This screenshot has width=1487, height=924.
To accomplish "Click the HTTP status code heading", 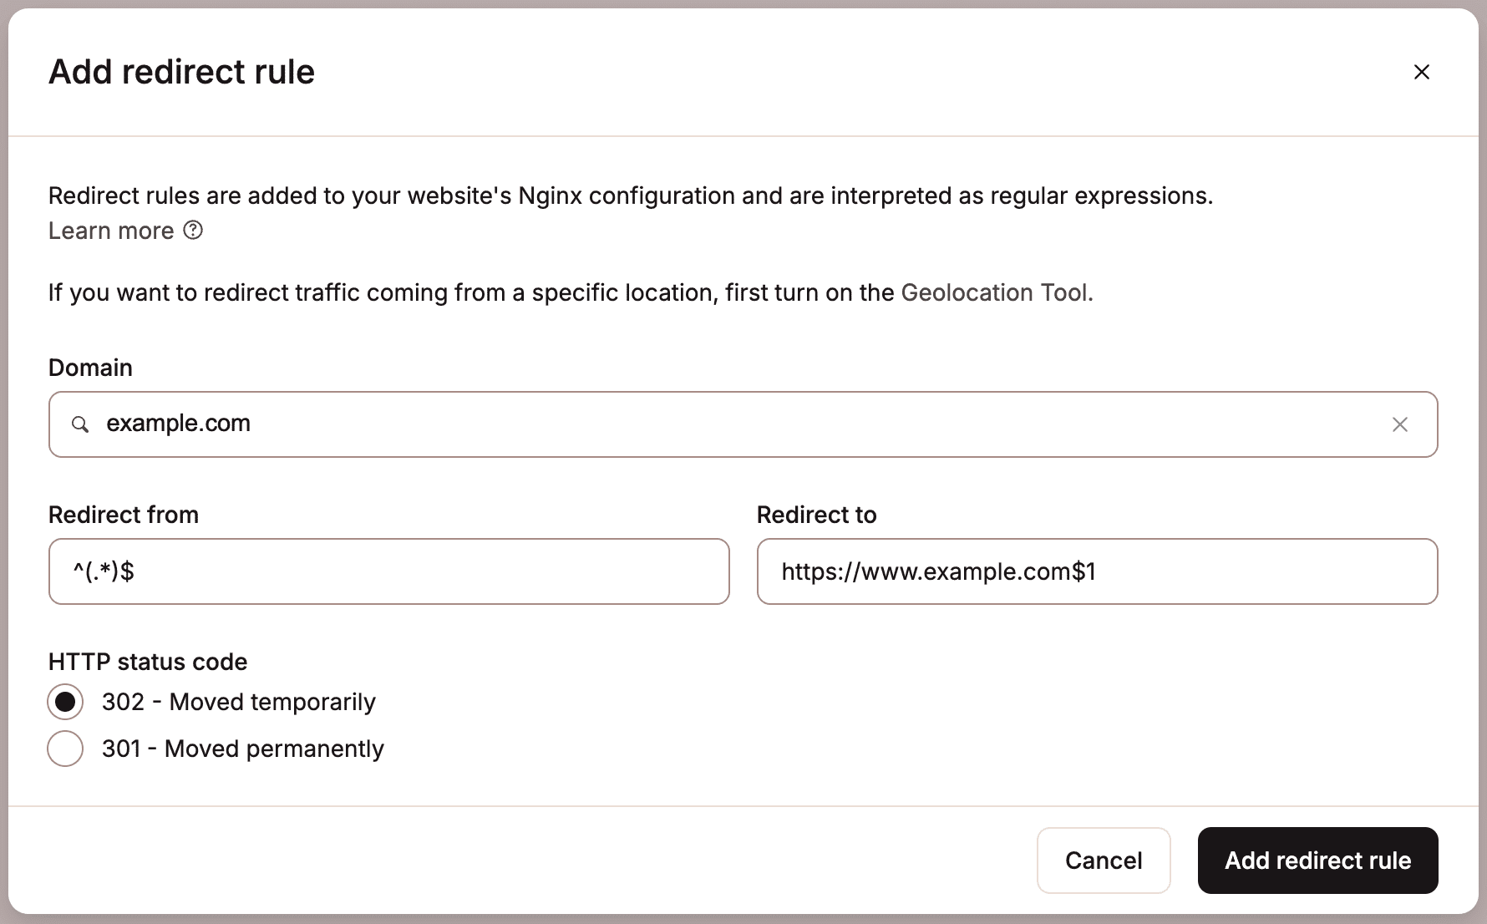I will pos(148,662).
